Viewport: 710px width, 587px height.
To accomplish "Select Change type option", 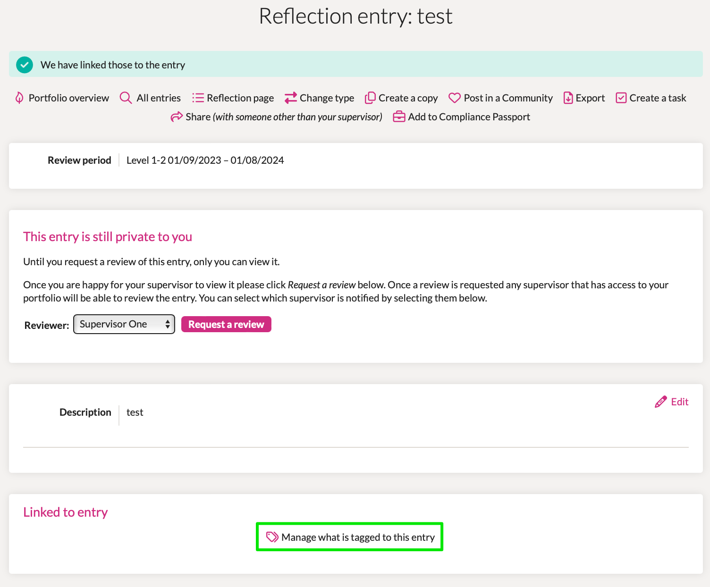I will pos(327,98).
